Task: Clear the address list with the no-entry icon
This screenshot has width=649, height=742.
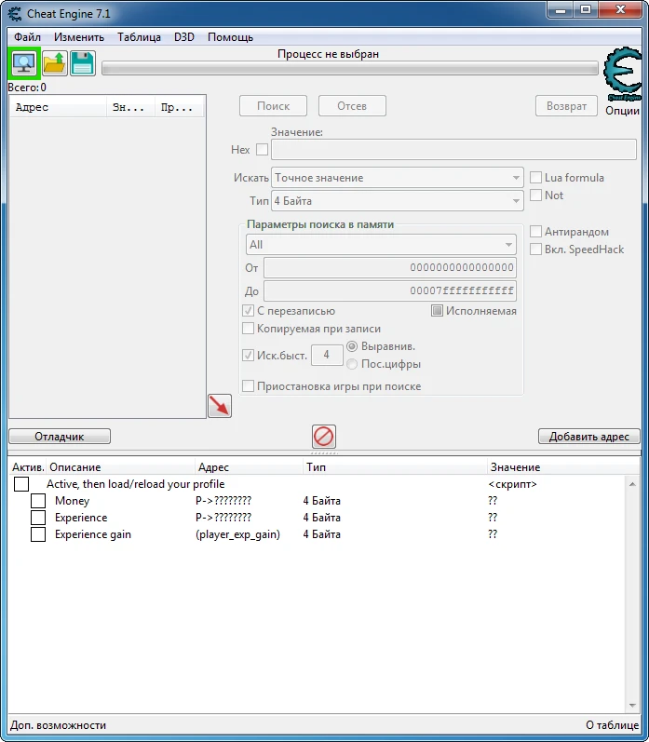Action: (x=324, y=437)
